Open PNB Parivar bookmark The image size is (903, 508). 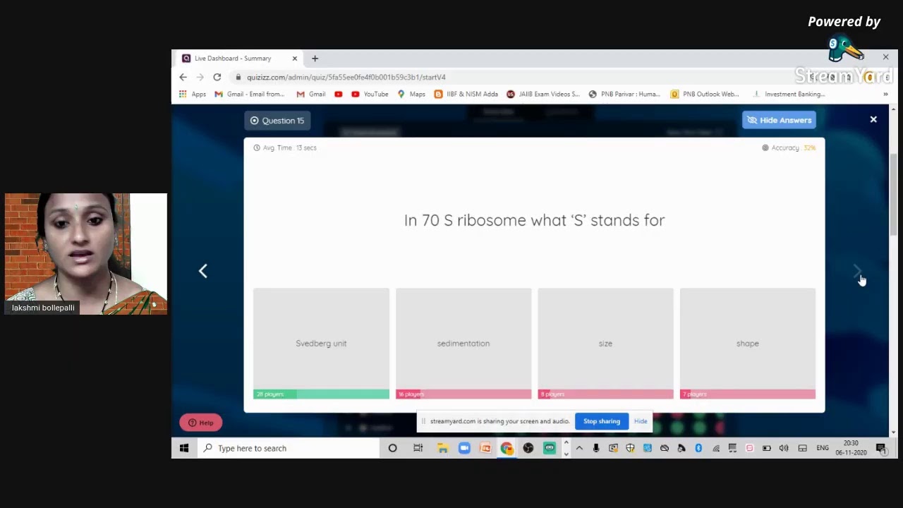tap(624, 94)
